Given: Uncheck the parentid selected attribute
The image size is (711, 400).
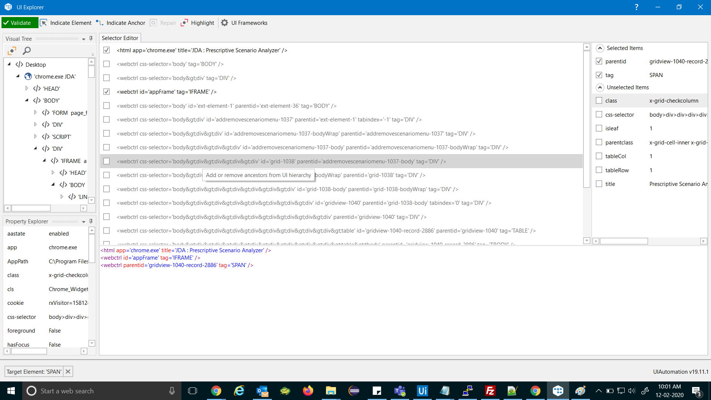Looking at the screenshot, I should coord(599,61).
